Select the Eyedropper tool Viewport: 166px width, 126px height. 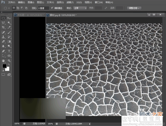[x=9, y=27]
